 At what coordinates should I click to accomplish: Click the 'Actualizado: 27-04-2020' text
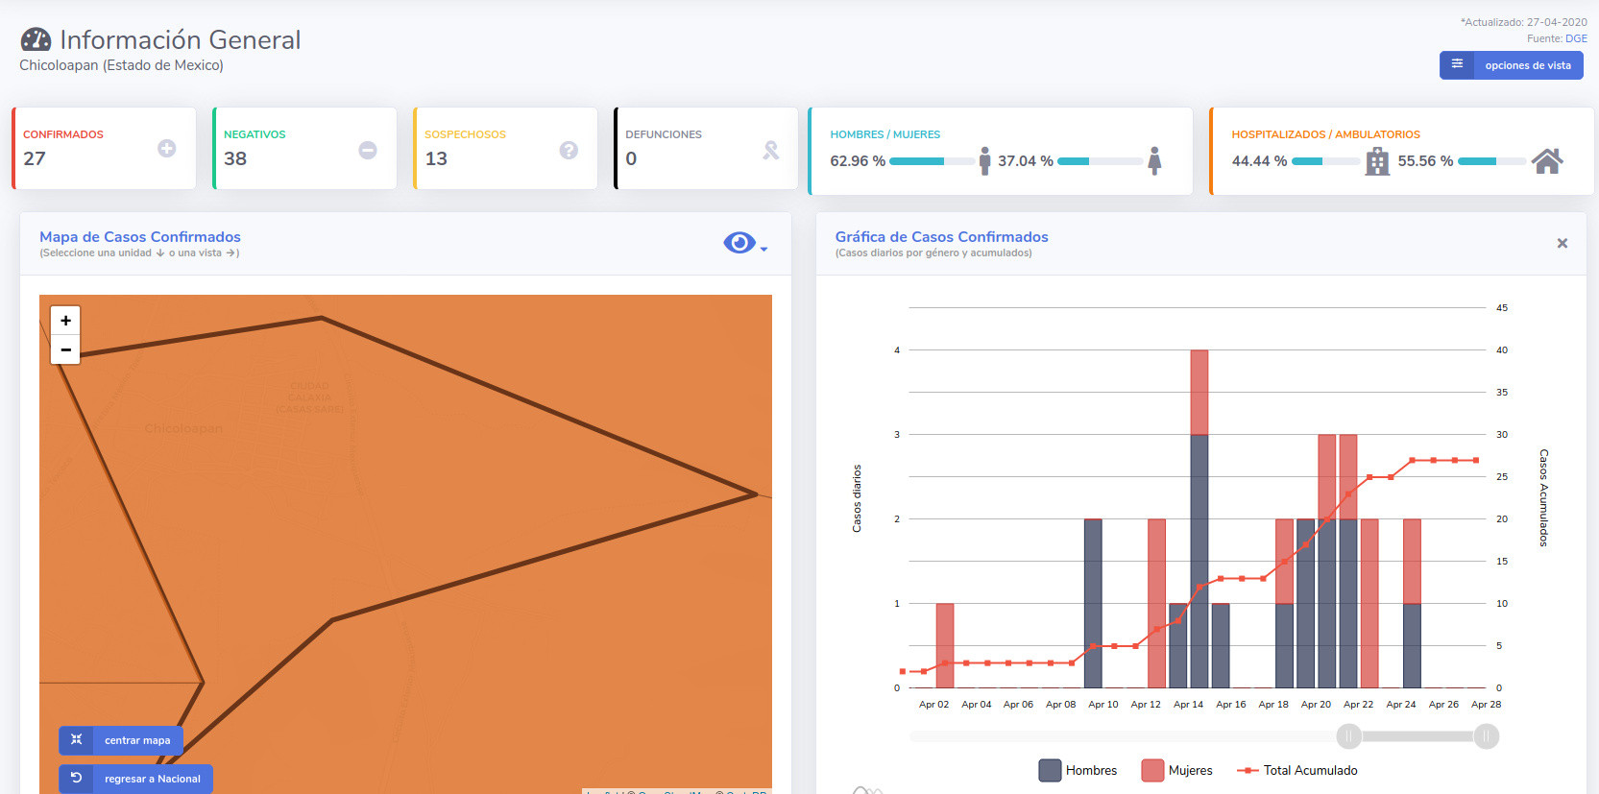point(1524,22)
